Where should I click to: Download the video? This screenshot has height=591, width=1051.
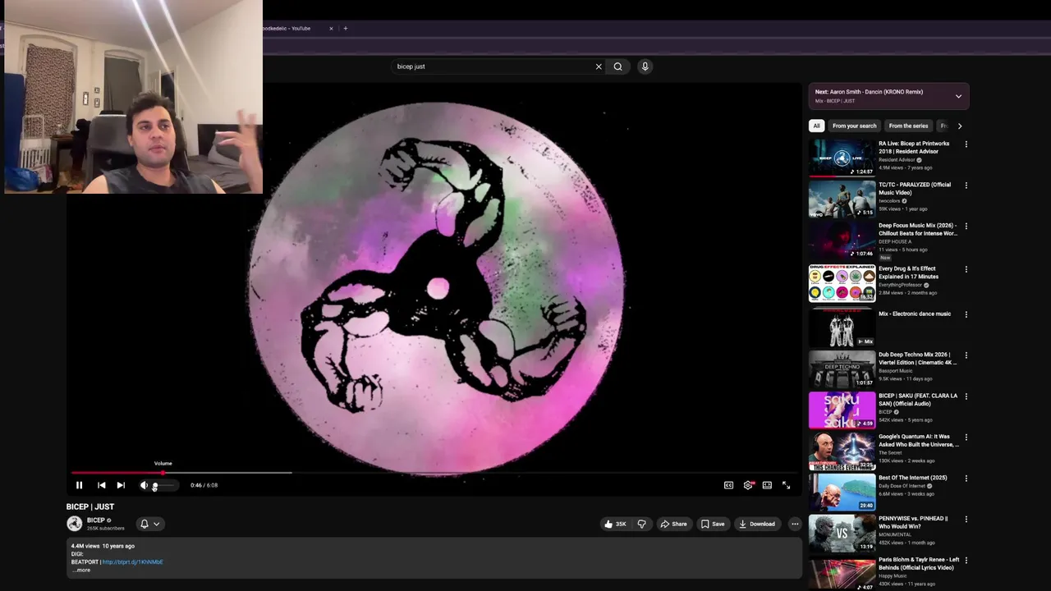pos(756,524)
